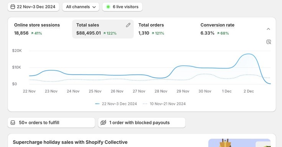This screenshot has width=282, height=147.
Task: Collapse the metrics card with chevron up
Action: (268, 29)
